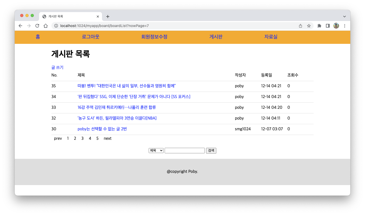Share this page using the share icon
Viewport: 365px width, 215px height.
(x=300, y=26)
